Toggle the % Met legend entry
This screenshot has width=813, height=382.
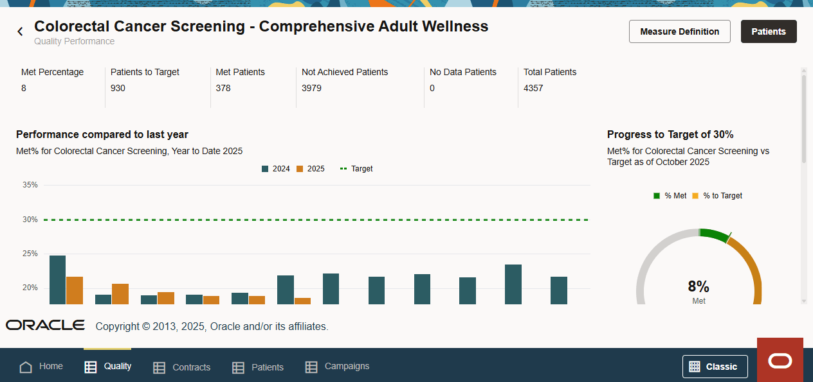click(670, 196)
